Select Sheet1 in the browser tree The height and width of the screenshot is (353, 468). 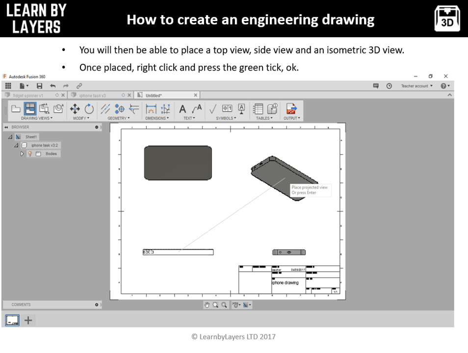[31, 136]
